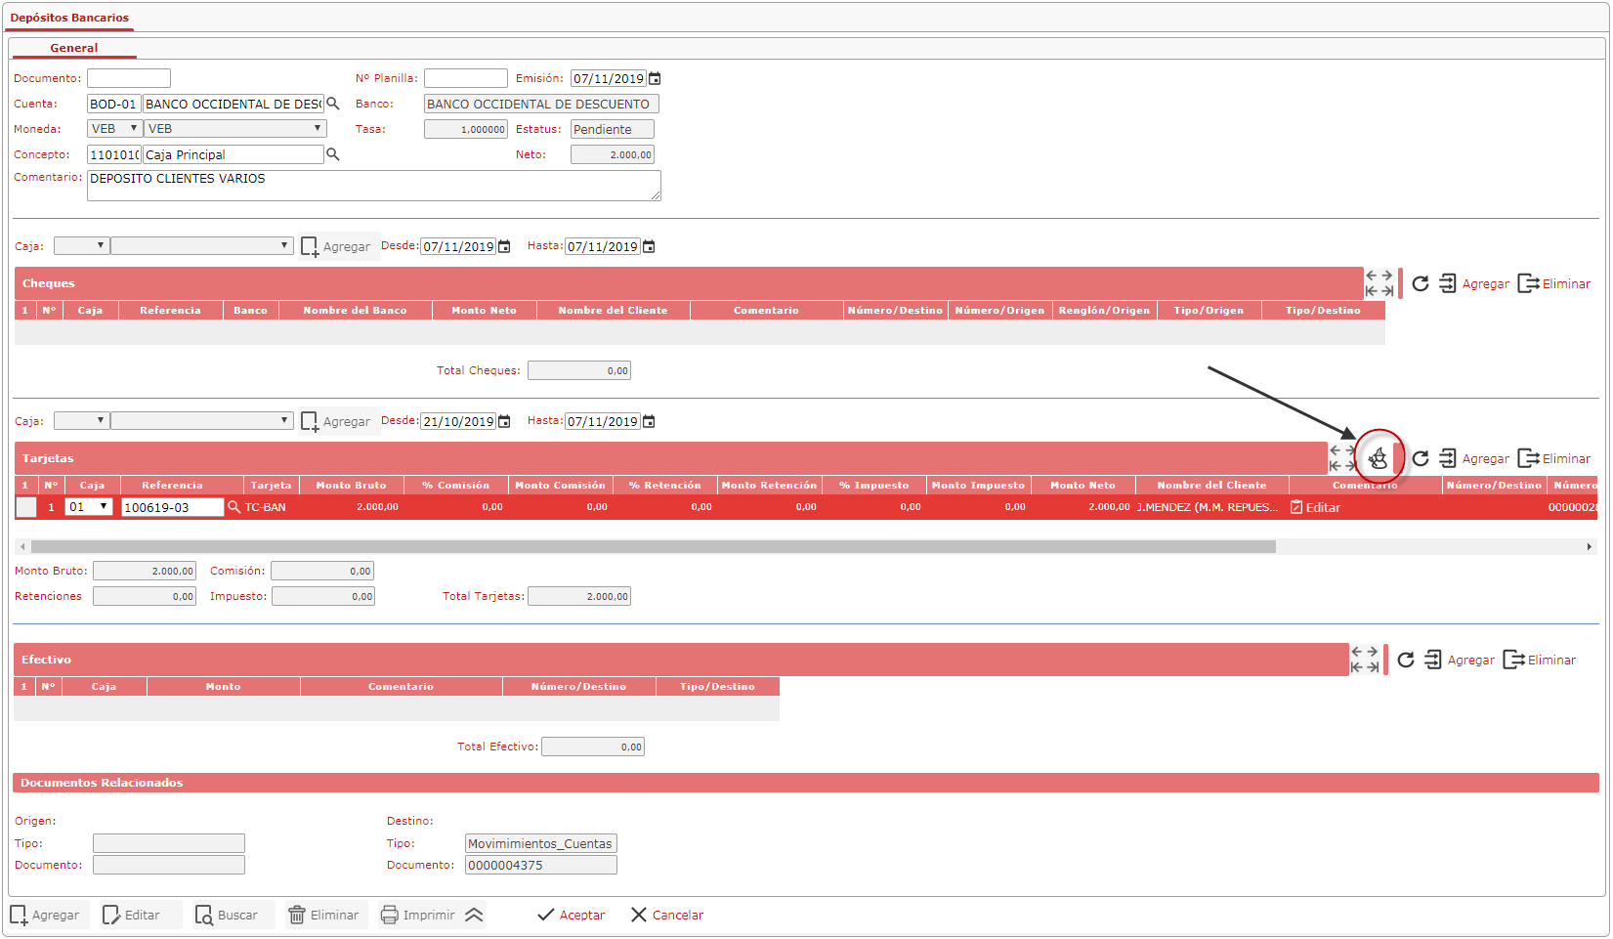The width and height of the screenshot is (1613, 939).
Task: Open the Moneda name dropdown next to the code
Action: click(x=235, y=129)
